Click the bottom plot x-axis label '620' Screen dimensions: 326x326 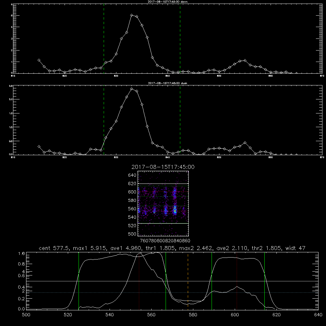[x=276, y=315]
